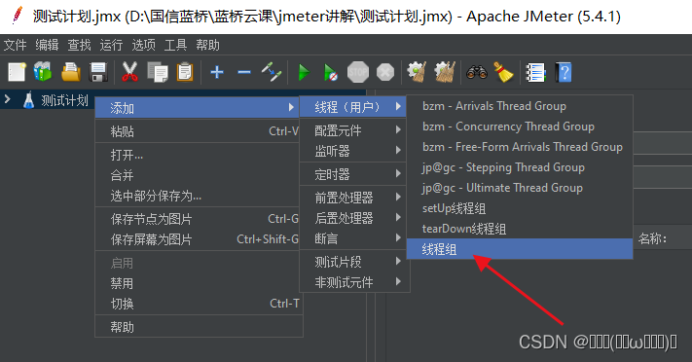Click the Toggle enable/disable icon

tap(272, 72)
